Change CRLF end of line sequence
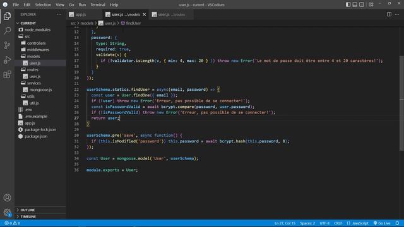 [x=338, y=223]
